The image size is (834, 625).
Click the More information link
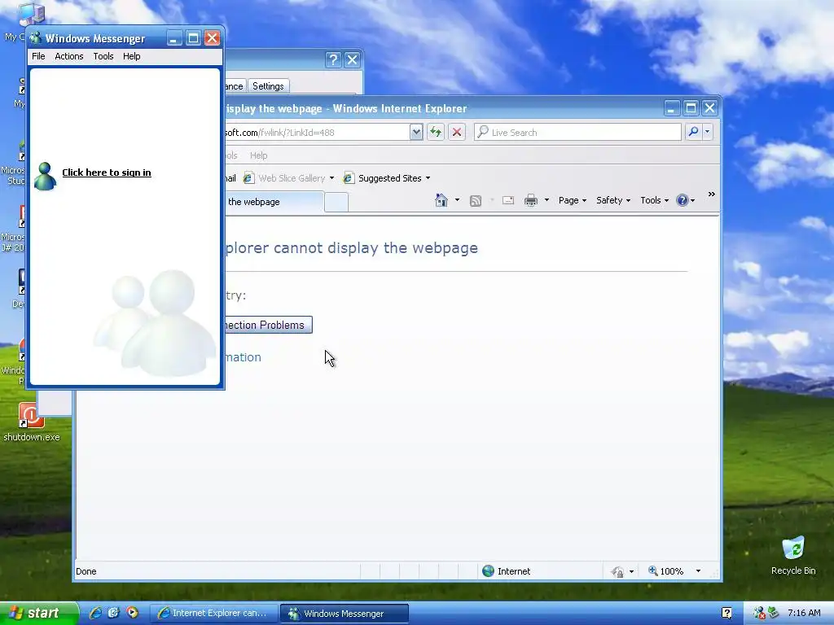click(243, 357)
